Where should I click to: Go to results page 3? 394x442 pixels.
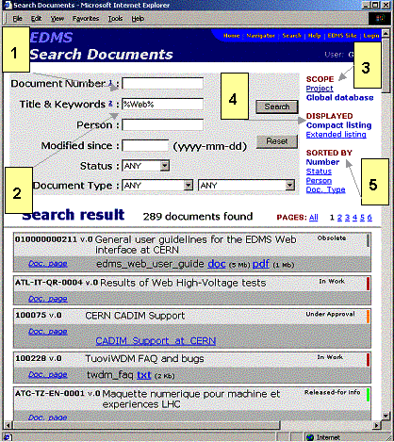tap(347, 218)
